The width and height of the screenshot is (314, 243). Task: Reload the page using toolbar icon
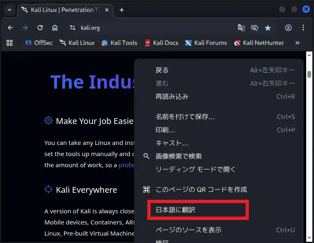[40, 28]
